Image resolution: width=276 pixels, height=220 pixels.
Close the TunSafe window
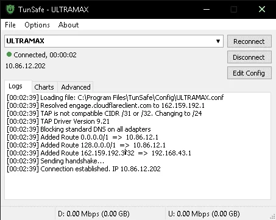(x=262, y=9)
